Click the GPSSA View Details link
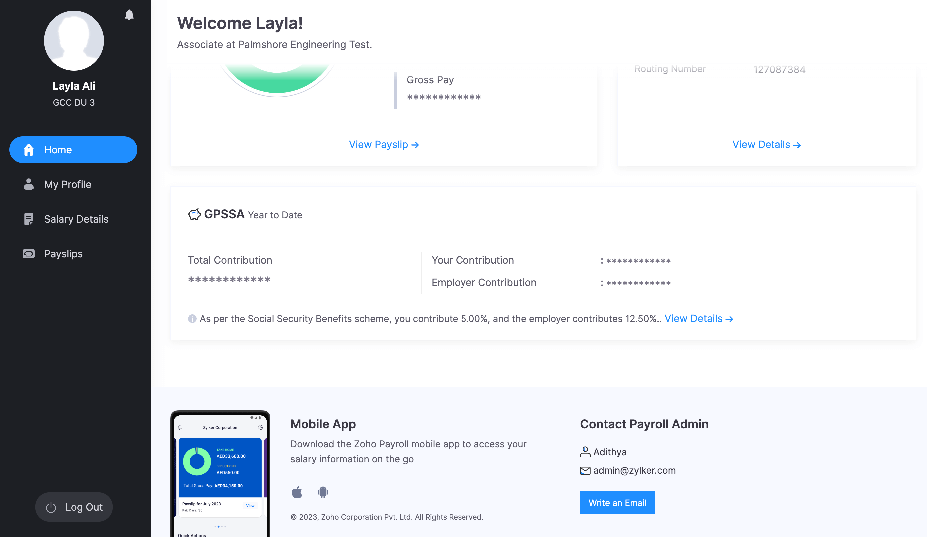Image resolution: width=927 pixels, height=537 pixels. [698, 318]
